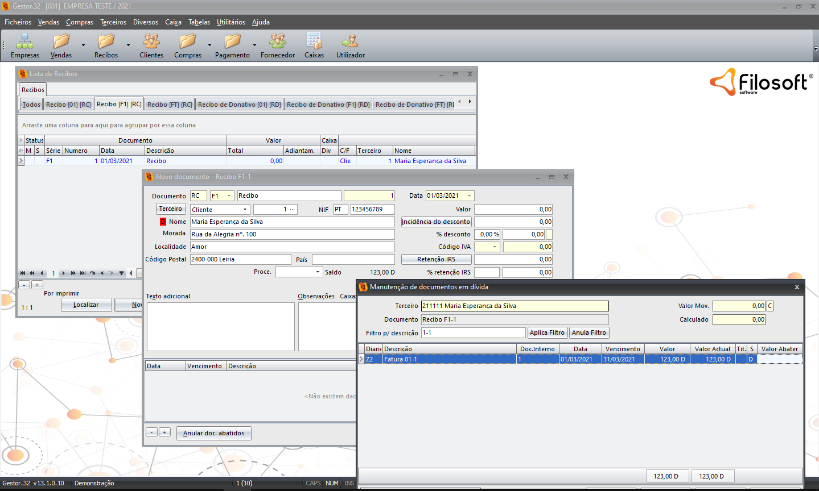Open the Cliente type dropdown

coord(245,210)
